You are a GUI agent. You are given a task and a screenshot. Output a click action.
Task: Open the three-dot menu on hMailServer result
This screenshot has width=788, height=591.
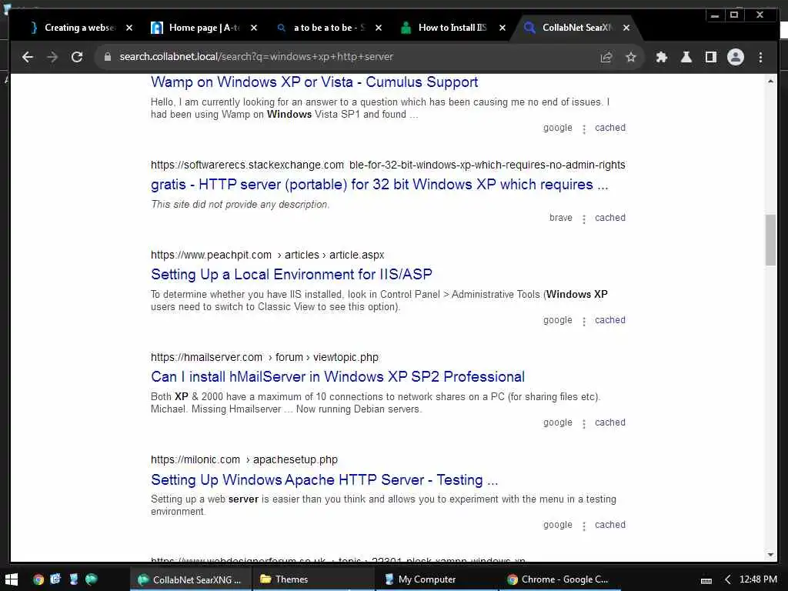tap(584, 424)
